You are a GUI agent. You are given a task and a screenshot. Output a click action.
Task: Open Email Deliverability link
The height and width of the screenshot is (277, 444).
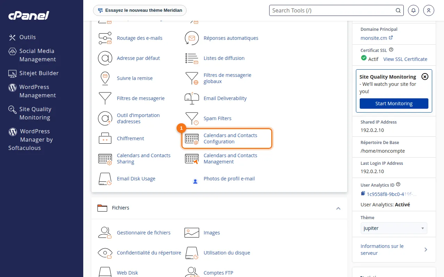(x=225, y=98)
